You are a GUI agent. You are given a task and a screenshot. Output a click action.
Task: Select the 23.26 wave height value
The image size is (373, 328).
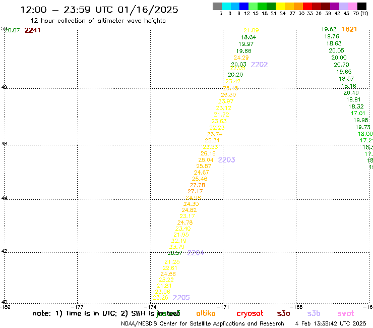160,298
